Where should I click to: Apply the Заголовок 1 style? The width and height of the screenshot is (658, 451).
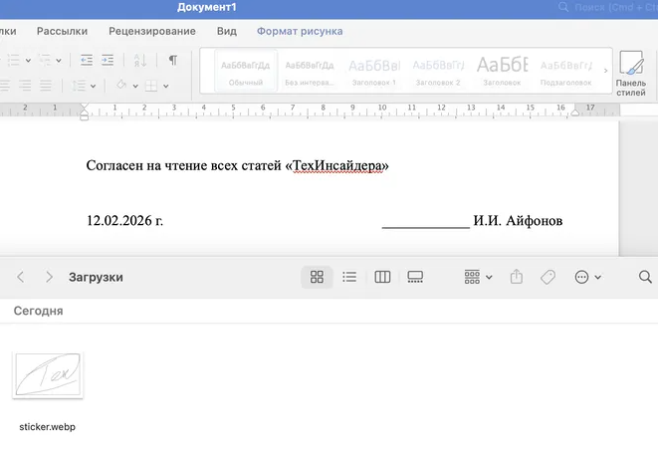(x=373, y=70)
